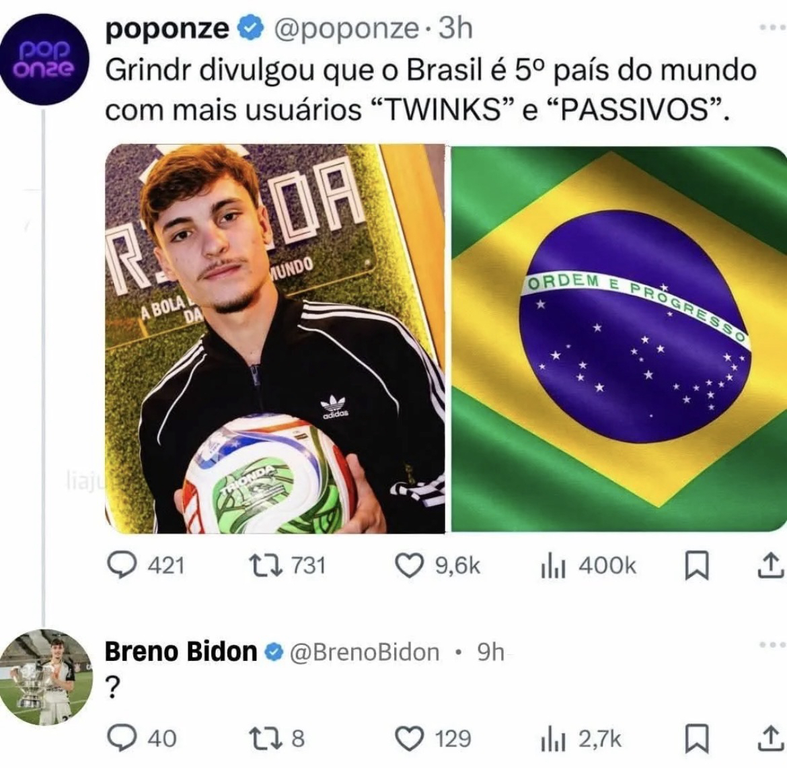
Task: Open the photo of man holding ball
Action: click(274, 338)
